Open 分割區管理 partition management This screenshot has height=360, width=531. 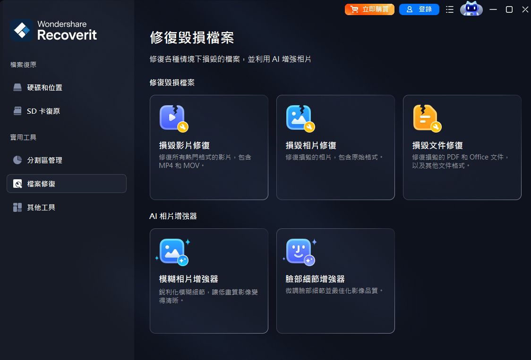tap(66, 160)
